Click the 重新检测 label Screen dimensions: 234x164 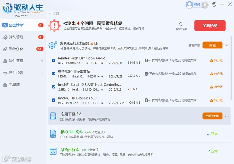pyautogui.click(x=181, y=29)
